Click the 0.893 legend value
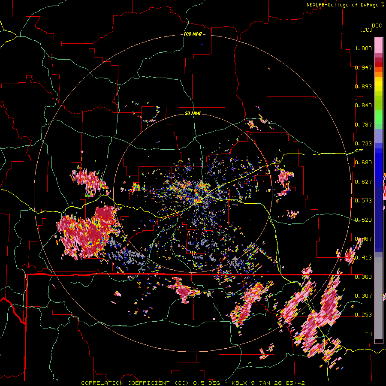386x386 pixels. pyautogui.click(x=363, y=86)
